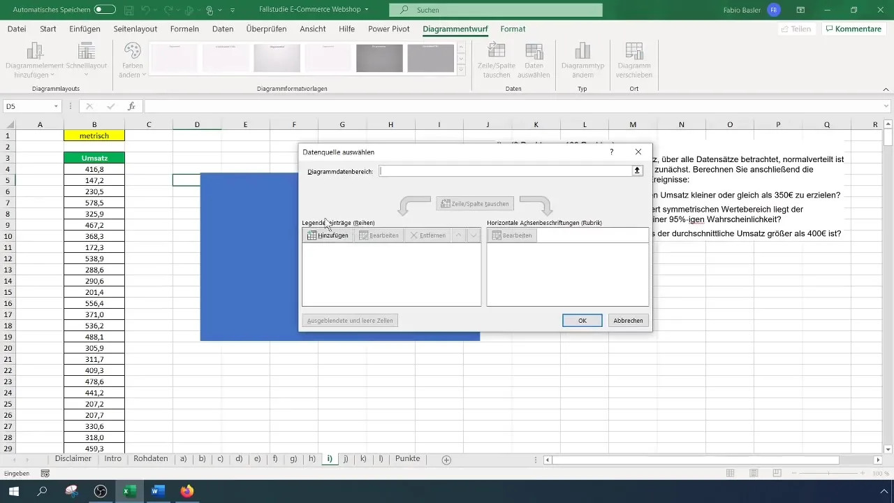Toggle the Automatisches Speichern switch

pos(105,10)
